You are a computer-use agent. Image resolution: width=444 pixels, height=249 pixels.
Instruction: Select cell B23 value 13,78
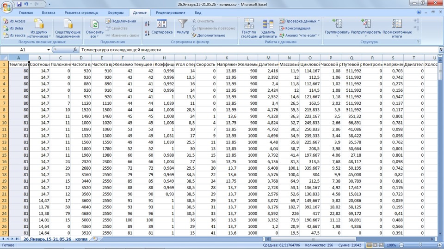(x=39, y=207)
